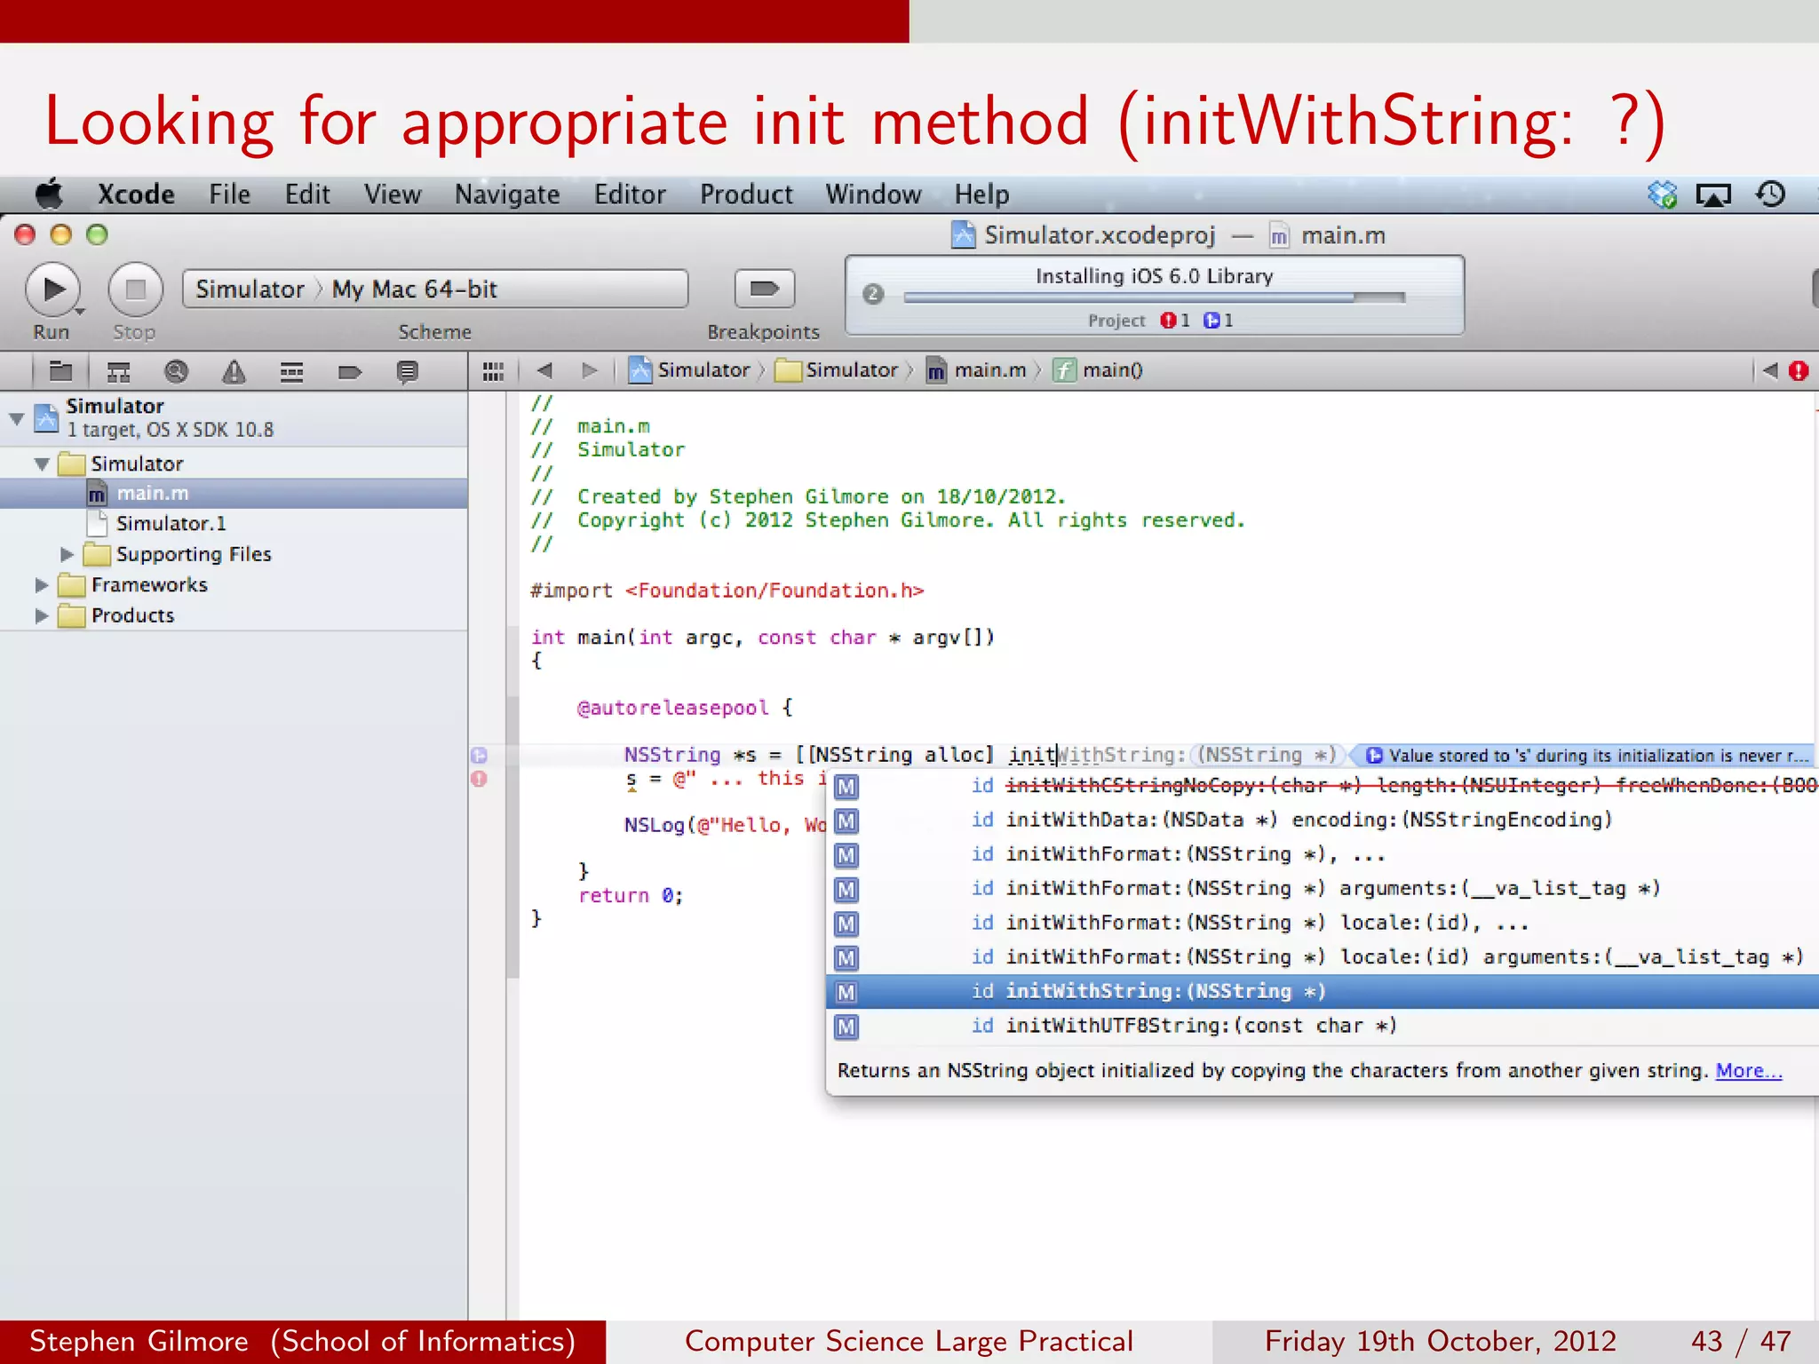This screenshot has width=1819, height=1364.
Task: Click the Simulator project in jump bar
Action: [x=689, y=370]
